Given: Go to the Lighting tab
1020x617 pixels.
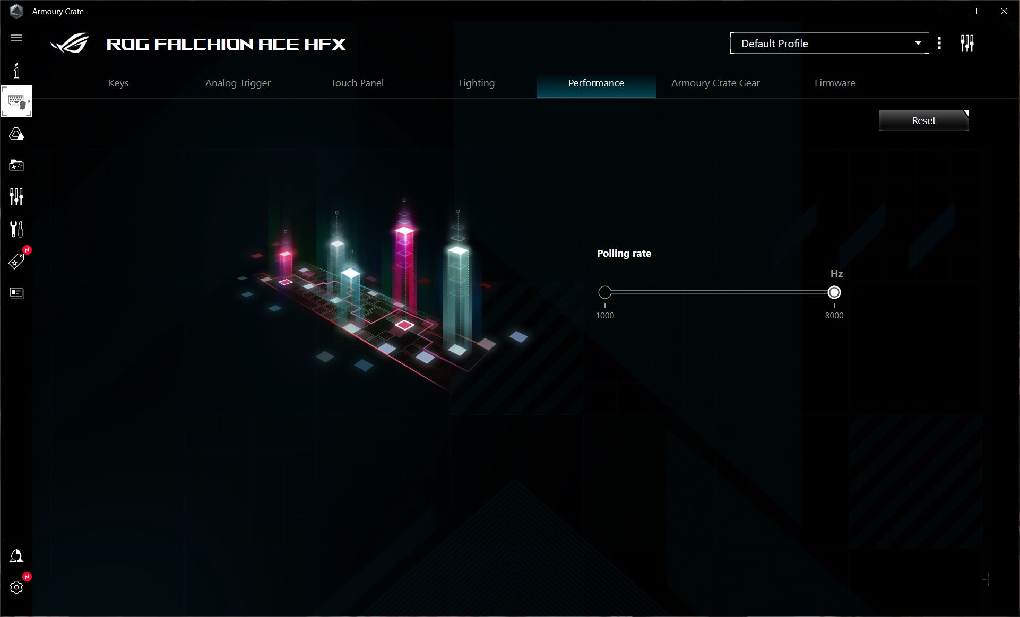Looking at the screenshot, I should coord(477,83).
